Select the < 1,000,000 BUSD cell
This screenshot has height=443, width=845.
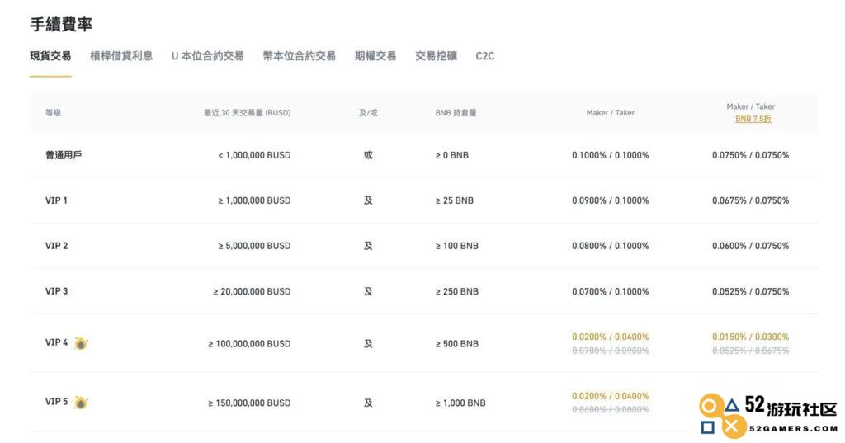pos(254,155)
